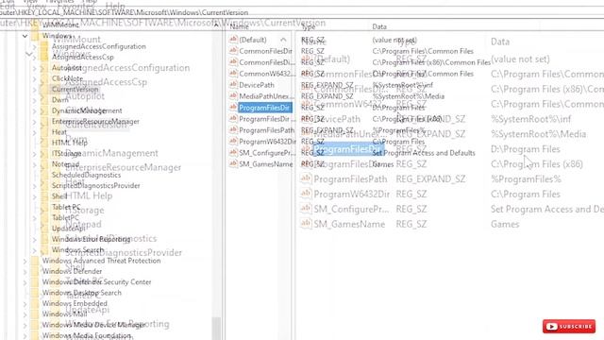Image resolution: width=604 pixels, height=340 pixels.
Task: Select the ScheduledDiagnostics key
Action: (86, 175)
